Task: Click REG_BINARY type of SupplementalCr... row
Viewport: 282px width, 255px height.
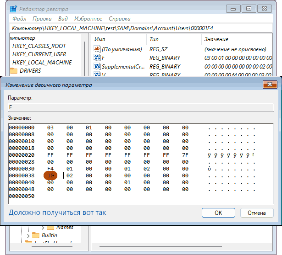Action: coord(165,66)
